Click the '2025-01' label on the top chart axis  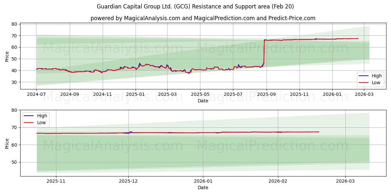[x=136, y=94]
